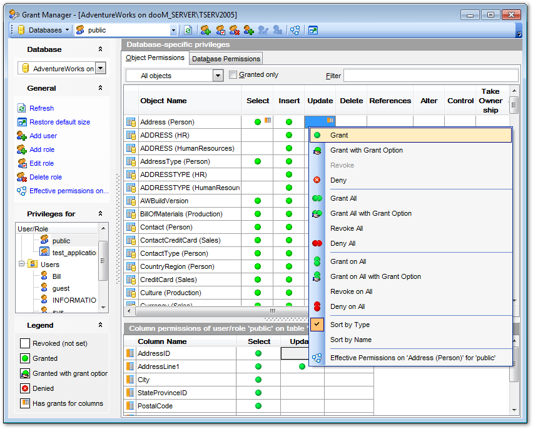
Task: Click the Edit role link
Action: (x=41, y=163)
